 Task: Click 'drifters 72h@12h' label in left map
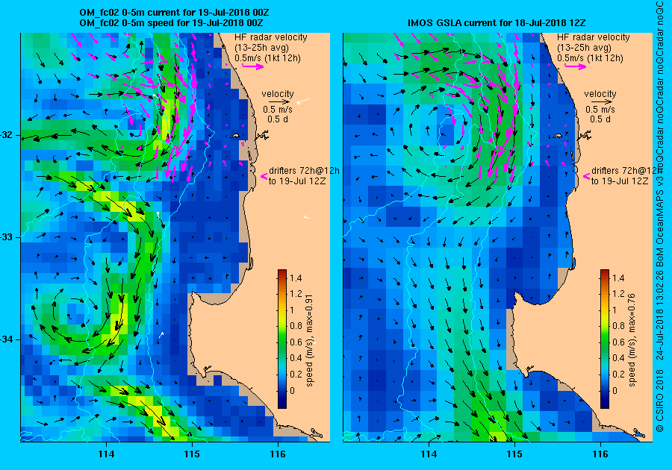click(305, 170)
